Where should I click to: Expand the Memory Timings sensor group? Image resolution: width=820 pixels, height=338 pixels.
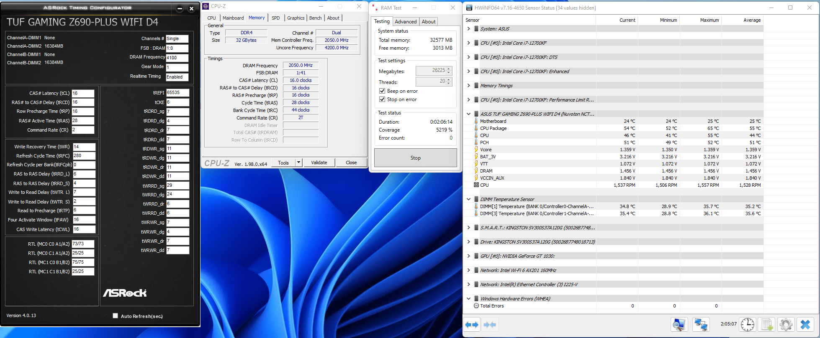click(469, 86)
